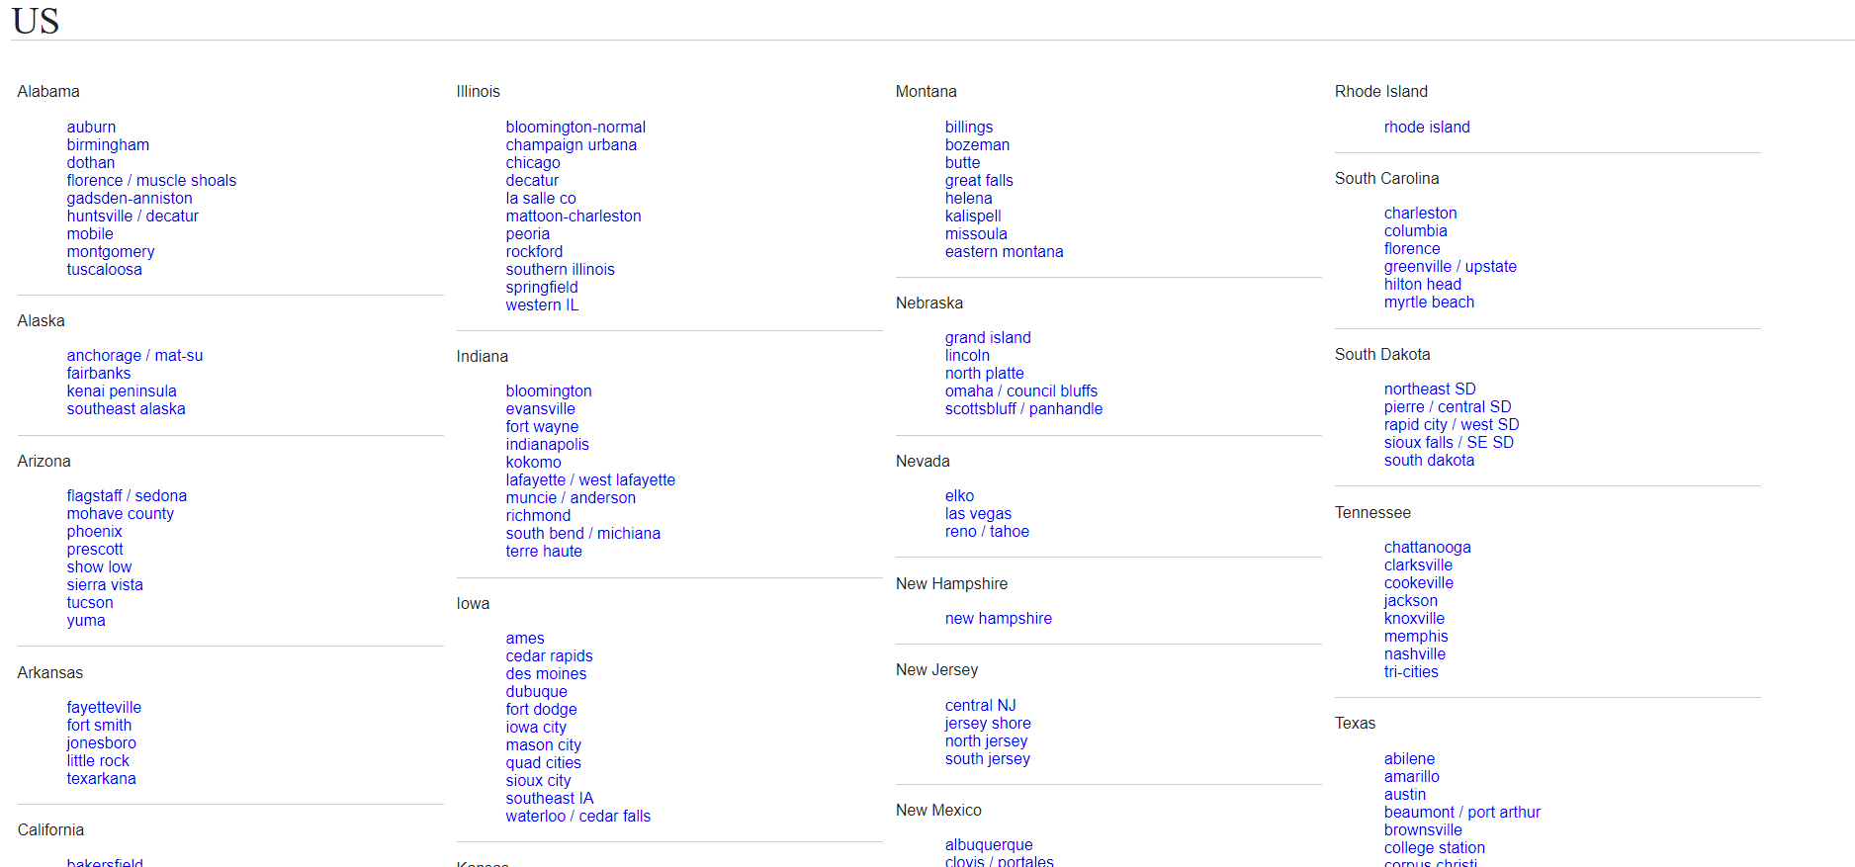1855x867 pixels.
Task: Click south bend / michiana link
Action: coord(582,534)
